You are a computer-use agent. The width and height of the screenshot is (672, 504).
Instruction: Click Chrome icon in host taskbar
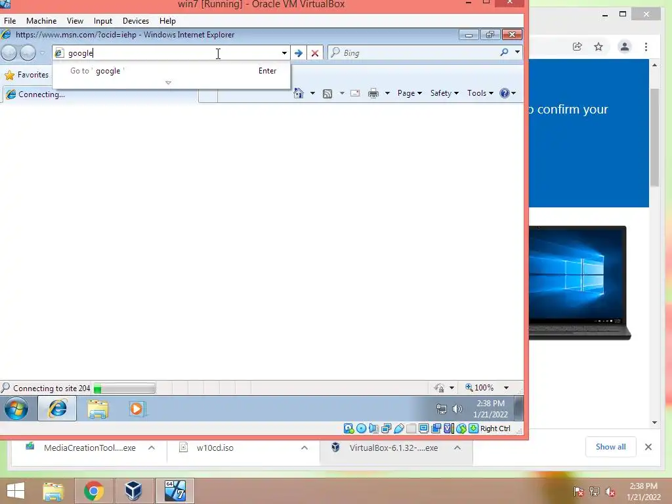coord(94,491)
